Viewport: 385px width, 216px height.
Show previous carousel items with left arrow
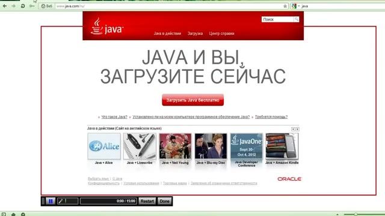(x=293, y=129)
